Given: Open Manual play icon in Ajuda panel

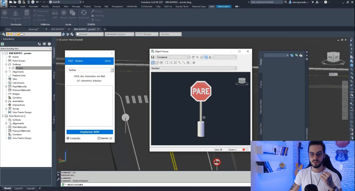Looking at the screenshot, I should [x=64, y=13].
